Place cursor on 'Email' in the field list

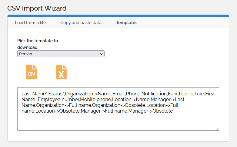tap(119, 94)
